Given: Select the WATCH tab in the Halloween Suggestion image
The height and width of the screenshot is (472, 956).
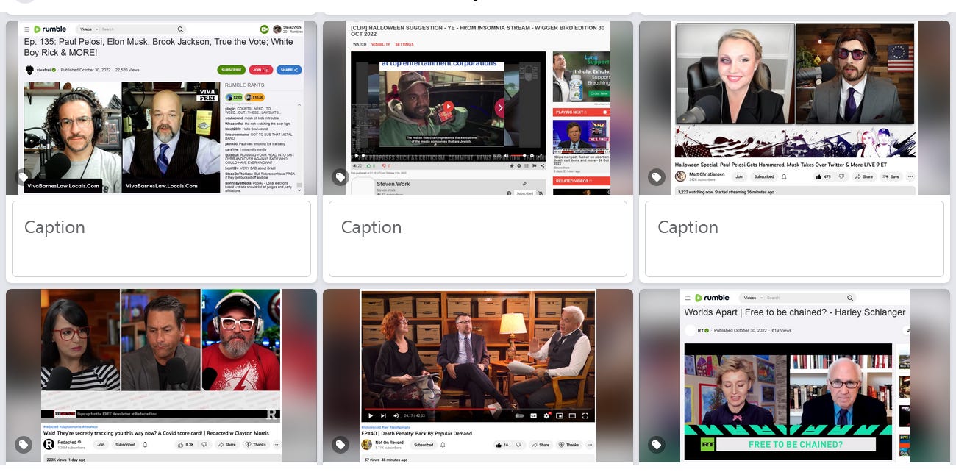Looking at the screenshot, I should 360,44.
